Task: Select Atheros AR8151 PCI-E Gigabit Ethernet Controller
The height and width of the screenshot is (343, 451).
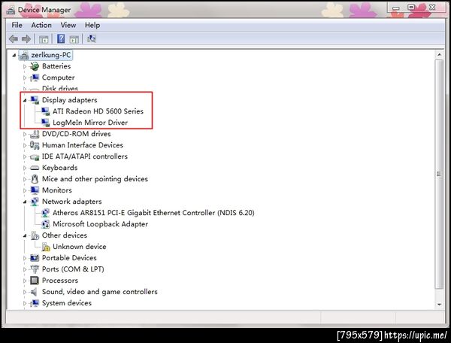Action: pos(153,213)
